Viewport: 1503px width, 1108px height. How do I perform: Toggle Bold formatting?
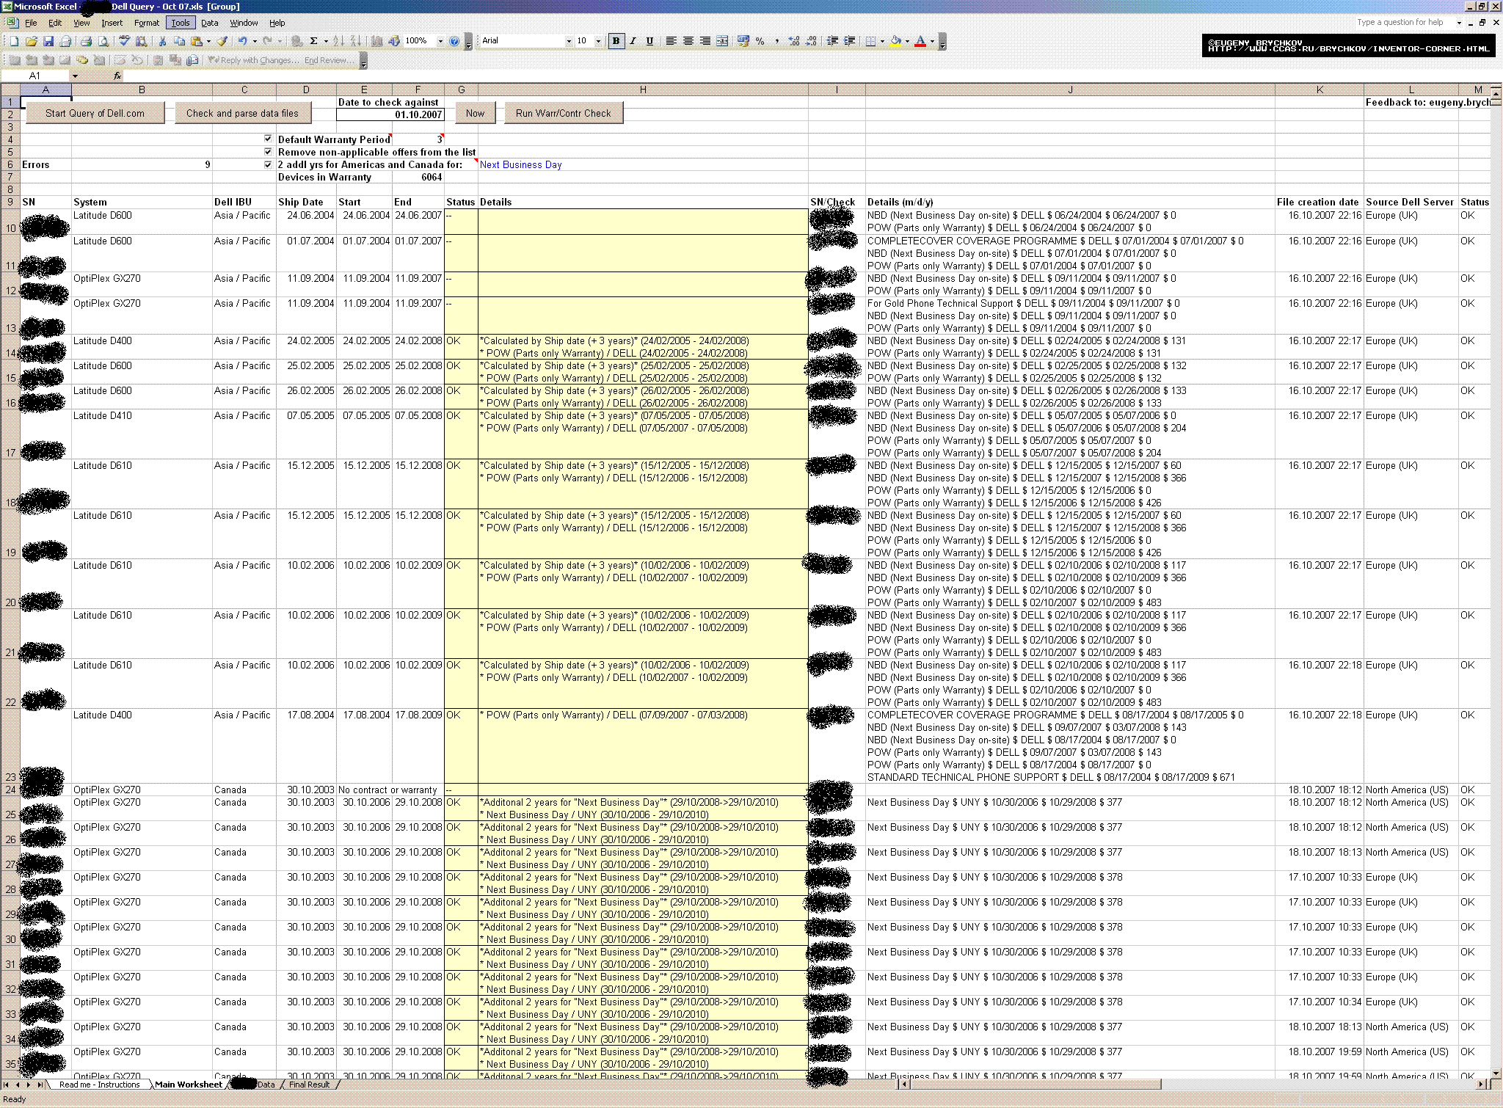pos(616,41)
